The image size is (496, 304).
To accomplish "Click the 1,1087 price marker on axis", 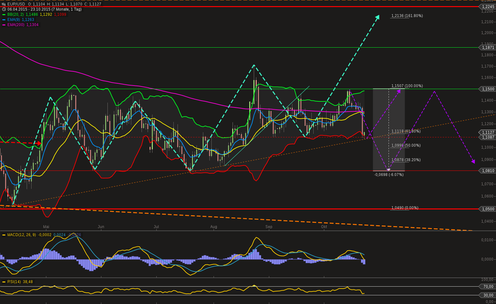I will (488, 137).
